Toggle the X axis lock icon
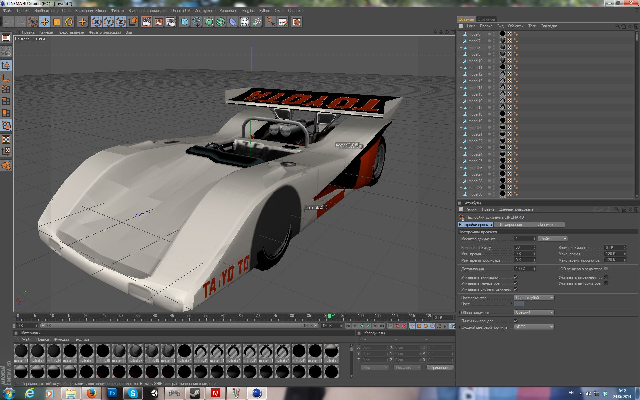 click(97, 22)
